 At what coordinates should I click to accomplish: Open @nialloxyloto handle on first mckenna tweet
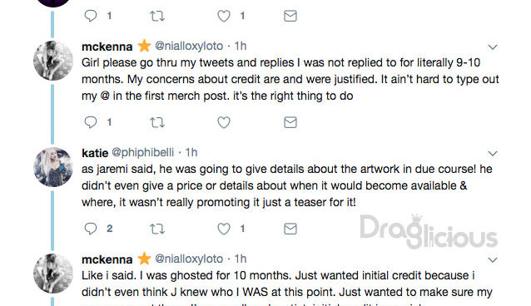point(189,46)
